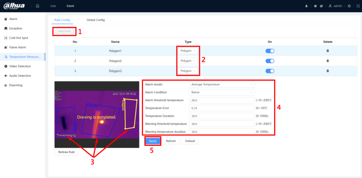362x178 pixels.
Task: Click the Apply button
Action: 153,141
